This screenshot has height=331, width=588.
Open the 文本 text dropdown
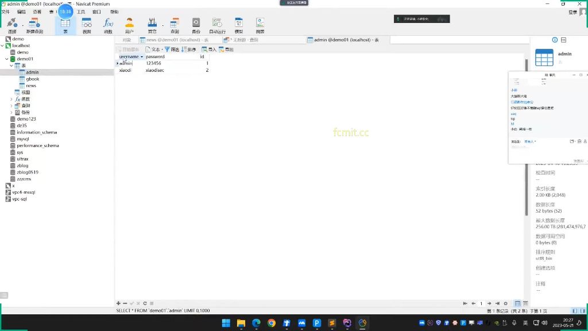point(154,49)
